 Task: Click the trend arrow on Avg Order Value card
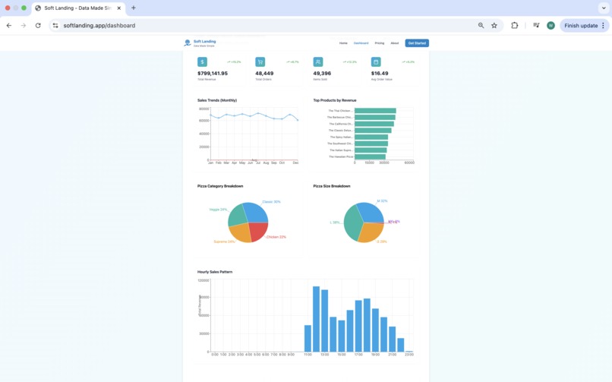[404, 62]
